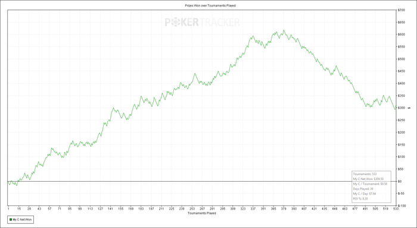The height and width of the screenshot is (228, 417).
Task: Click the $100 y-axis label
Action: click(402, 157)
